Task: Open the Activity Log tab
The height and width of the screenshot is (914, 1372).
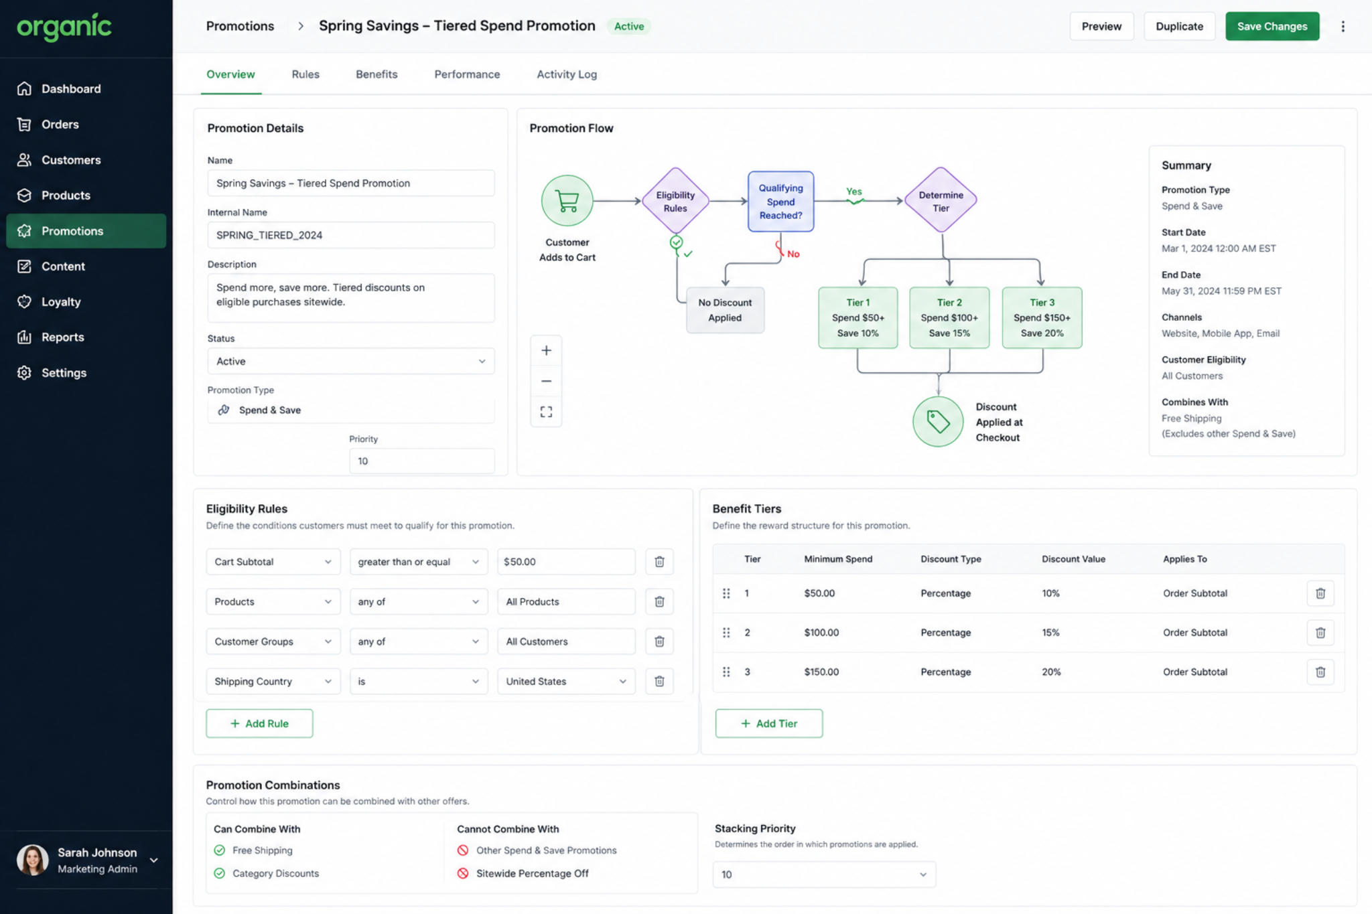Action: tap(566, 74)
